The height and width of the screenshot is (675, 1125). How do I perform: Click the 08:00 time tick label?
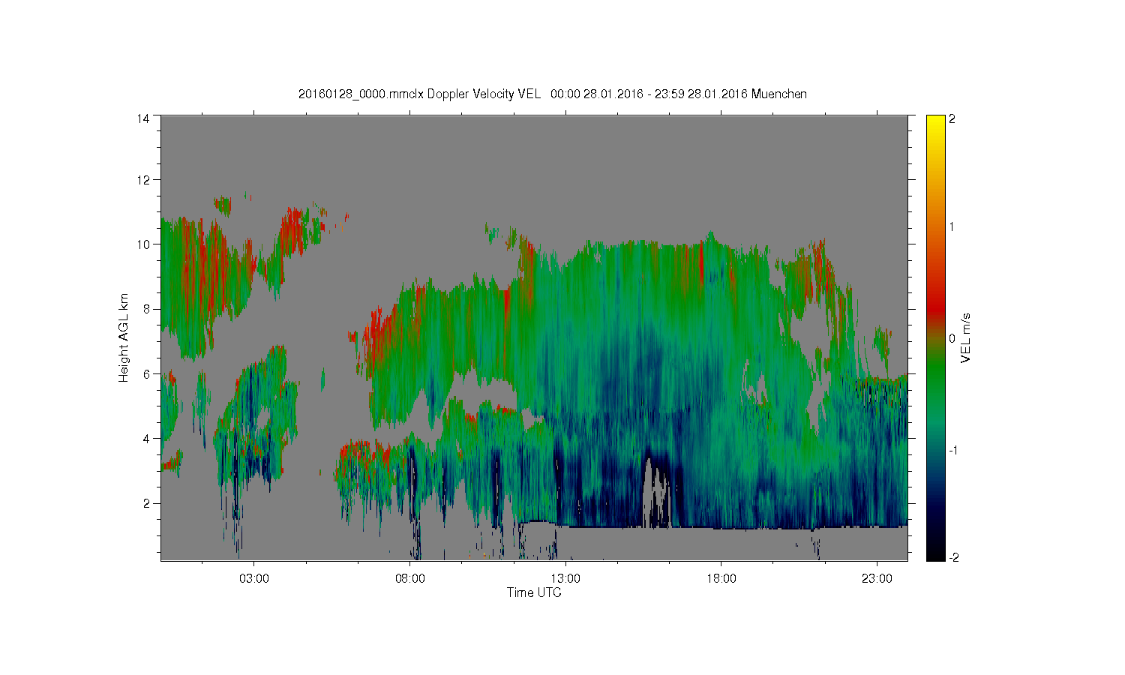[410, 579]
